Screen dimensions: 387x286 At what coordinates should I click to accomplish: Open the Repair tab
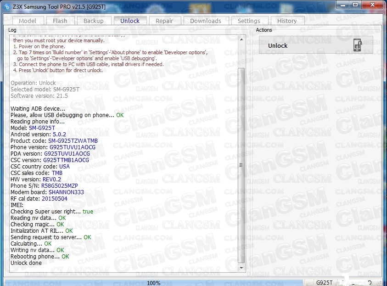pyautogui.click(x=164, y=21)
